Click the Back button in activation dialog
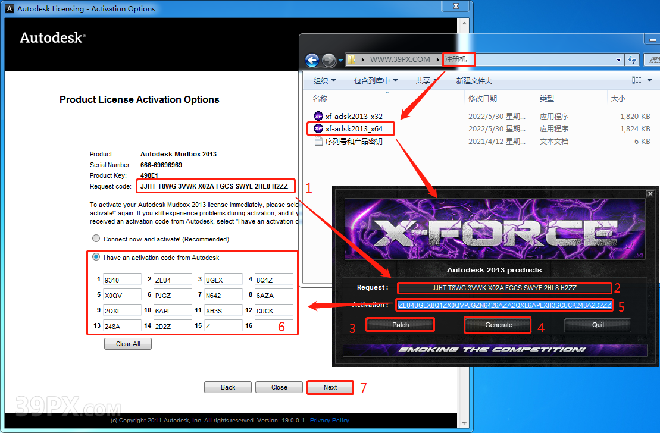 [228, 387]
